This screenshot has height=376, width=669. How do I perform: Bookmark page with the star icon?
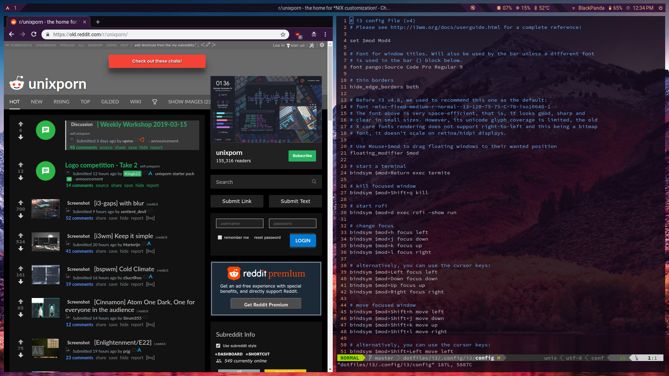tap(283, 34)
